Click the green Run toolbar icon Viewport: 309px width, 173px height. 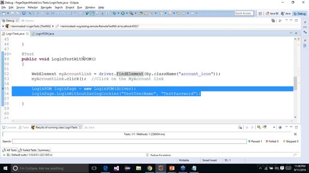click(123, 13)
